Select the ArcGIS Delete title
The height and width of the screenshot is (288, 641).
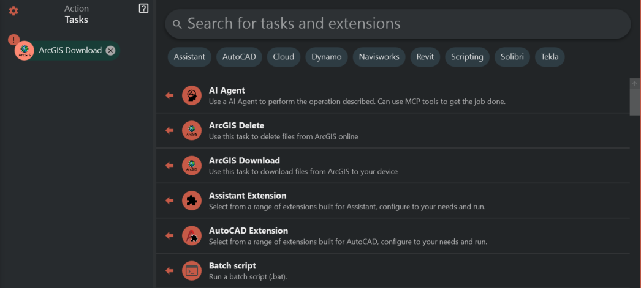pyautogui.click(x=237, y=125)
